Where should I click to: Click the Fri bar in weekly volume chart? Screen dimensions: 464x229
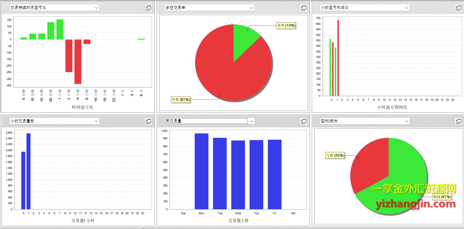click(275, 174)
